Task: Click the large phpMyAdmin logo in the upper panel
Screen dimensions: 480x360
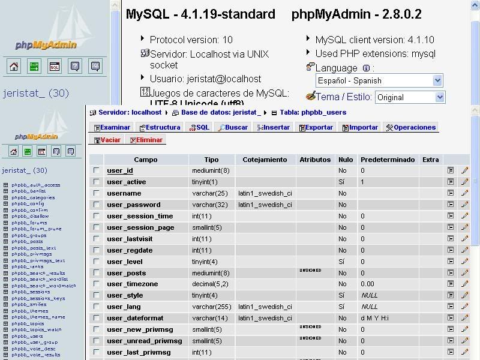Action: pos(46,44)
